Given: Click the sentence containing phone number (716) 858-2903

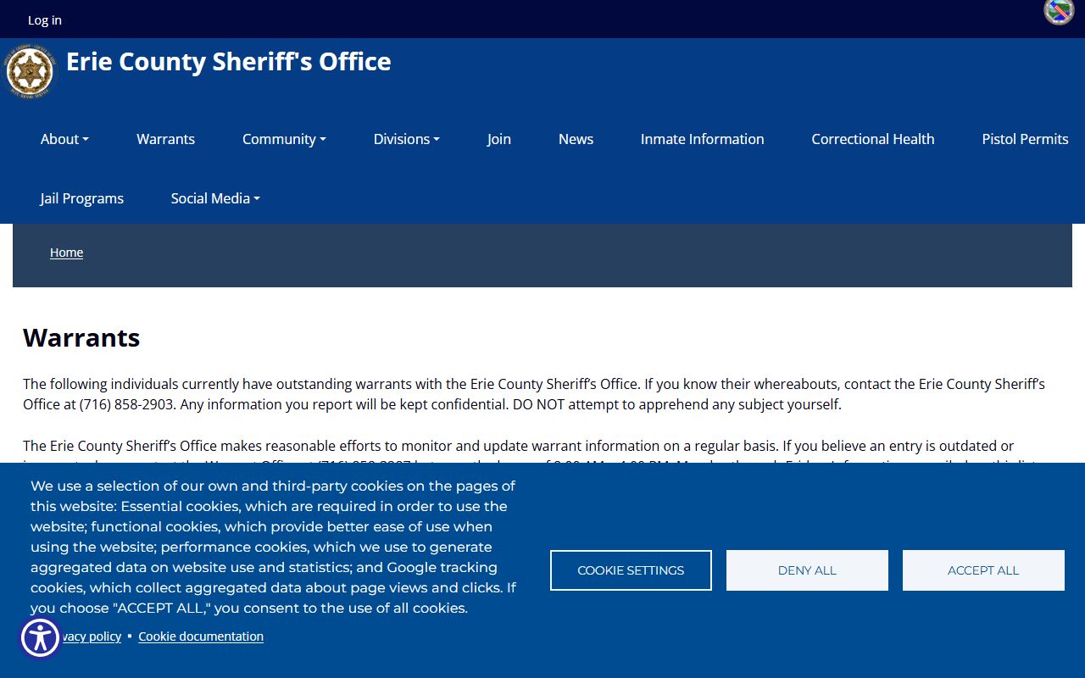Looking at the screenshot, I should coord(534,394).
